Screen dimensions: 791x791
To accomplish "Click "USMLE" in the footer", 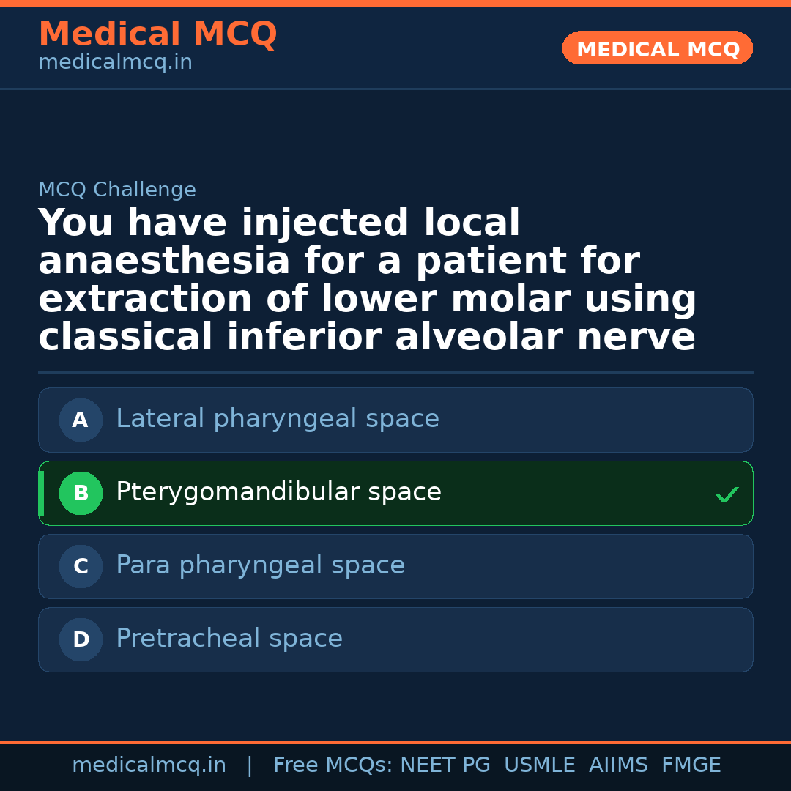I will click(x=539, y=765).
